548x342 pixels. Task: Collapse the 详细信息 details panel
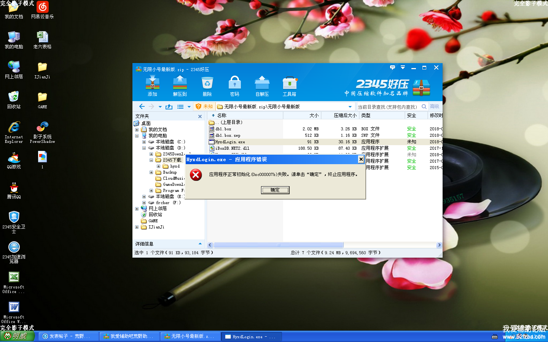200,244
